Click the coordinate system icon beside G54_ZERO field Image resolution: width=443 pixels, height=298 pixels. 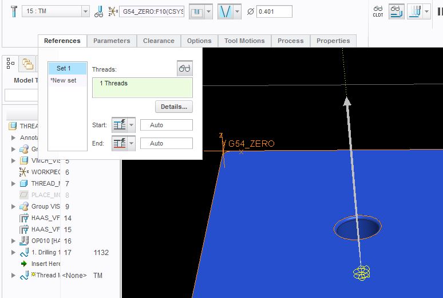(x=113, y=11)
